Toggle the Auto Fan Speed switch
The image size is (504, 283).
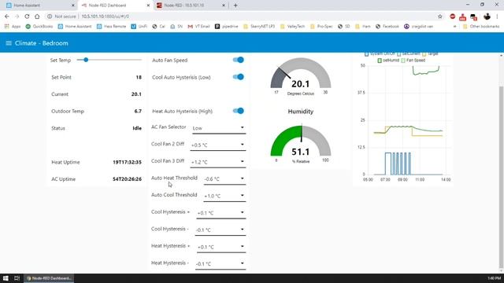coord(238,60)
